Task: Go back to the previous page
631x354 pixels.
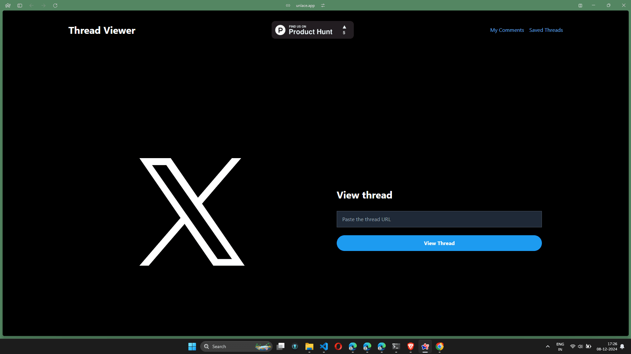Action: [x=32, y=6]
